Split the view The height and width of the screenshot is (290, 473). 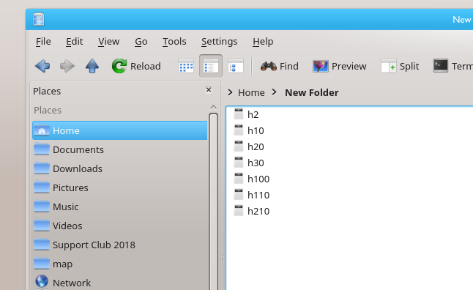pos(400,66)
